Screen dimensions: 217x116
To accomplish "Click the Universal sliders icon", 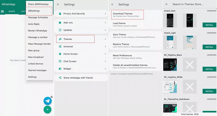I will click(x=60, y=46).
